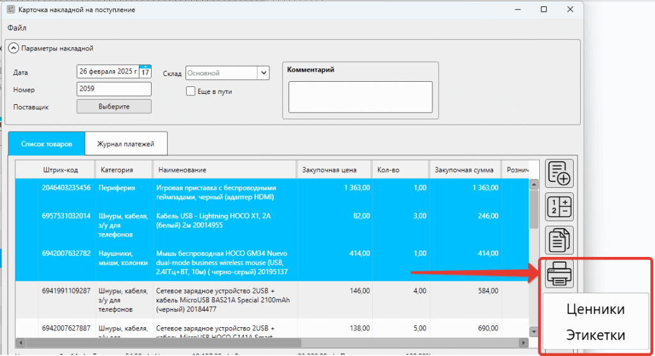Image resolution: width=655 pixels, height=356 pixels.
Task: Maximize the invoice card window
Action: [543, 10]
